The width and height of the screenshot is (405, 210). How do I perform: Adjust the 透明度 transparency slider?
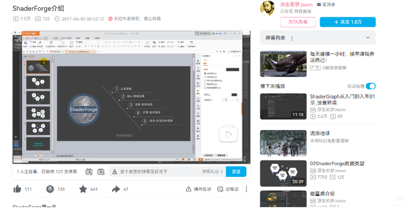point(231,100)
